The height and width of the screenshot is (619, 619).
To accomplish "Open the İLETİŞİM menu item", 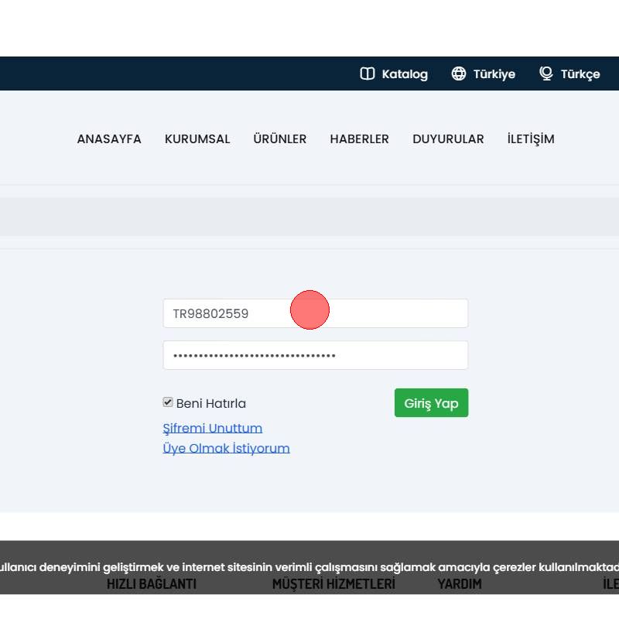I will [531, 139].
